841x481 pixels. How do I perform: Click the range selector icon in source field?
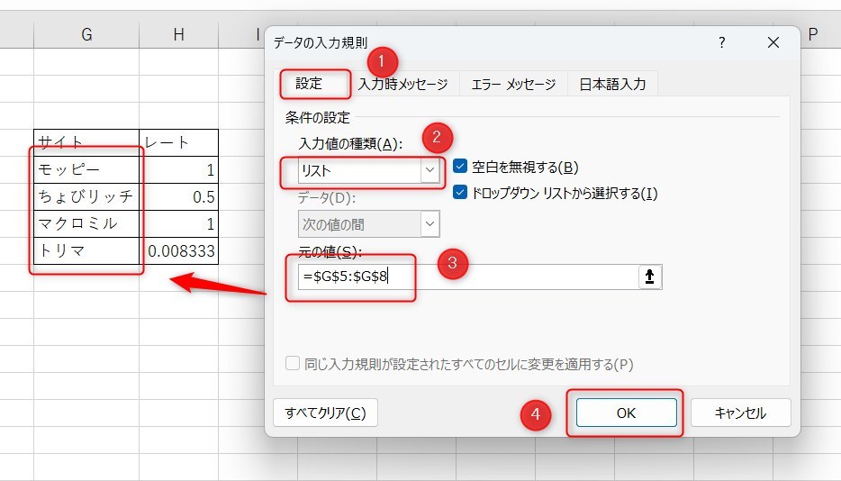coord(649,277)
